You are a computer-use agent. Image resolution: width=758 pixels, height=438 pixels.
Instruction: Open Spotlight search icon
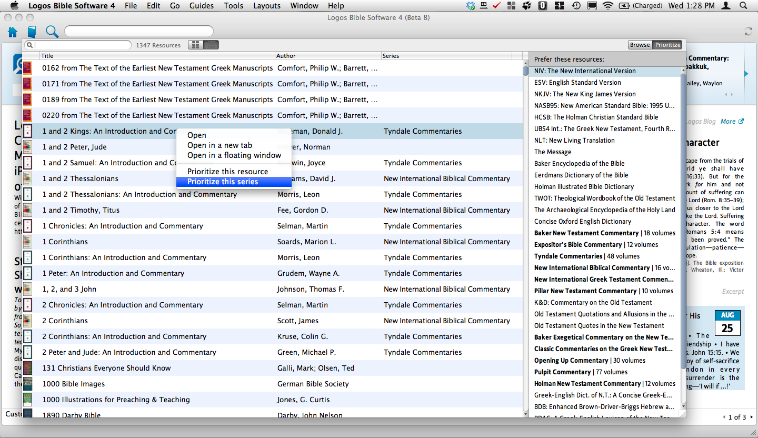pos(743,6)
